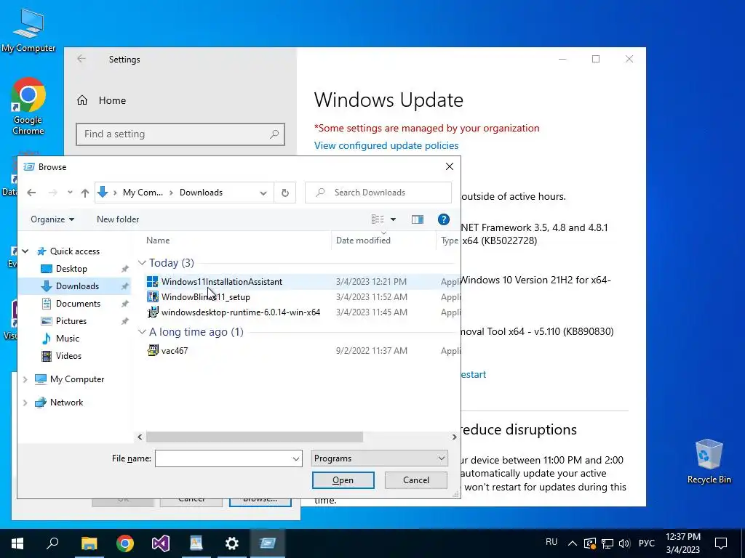745x558 pixels.
Task: Open the view options dropdown arrow
Action: tap(393, 219)
